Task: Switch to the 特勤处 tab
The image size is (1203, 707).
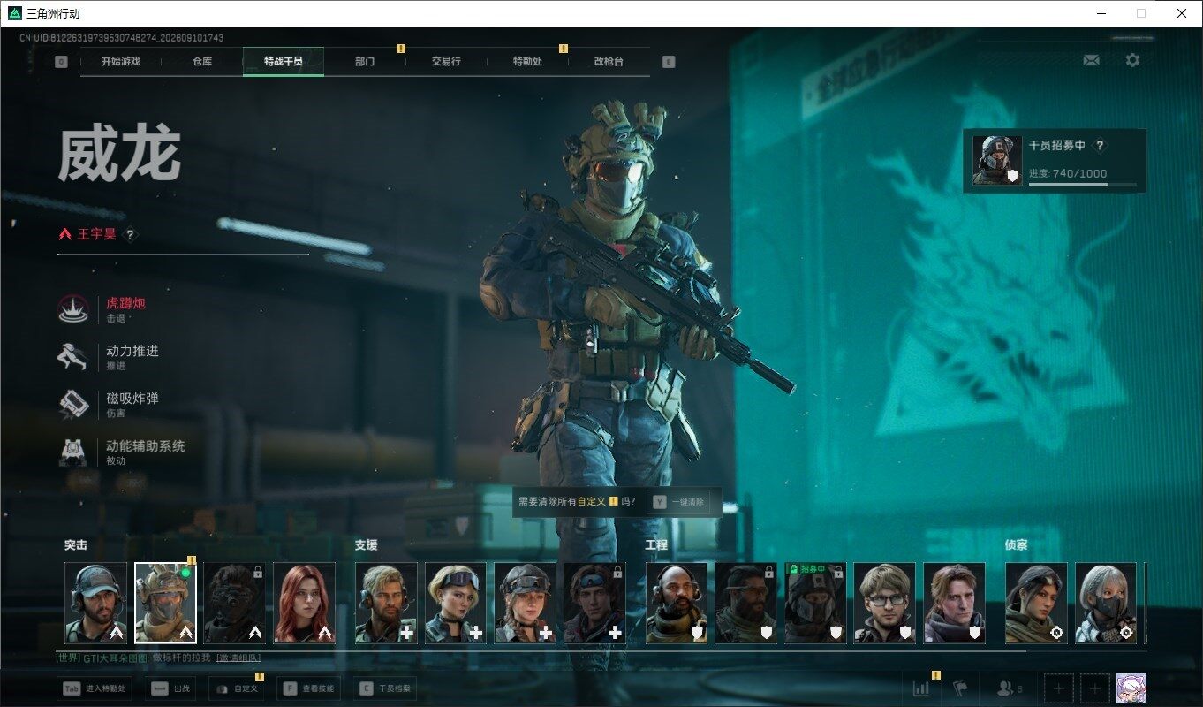Action: (x=527, y=62)
